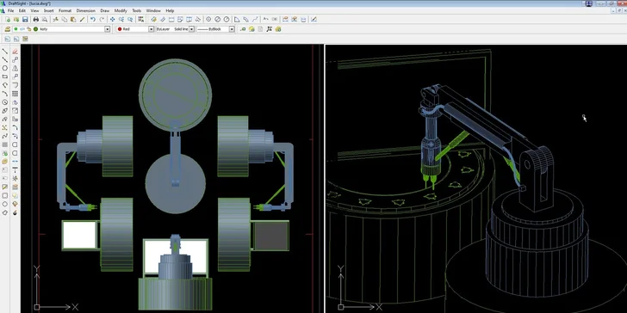
Task: Click the Zoom window magnifier icon
Action: 130,19
